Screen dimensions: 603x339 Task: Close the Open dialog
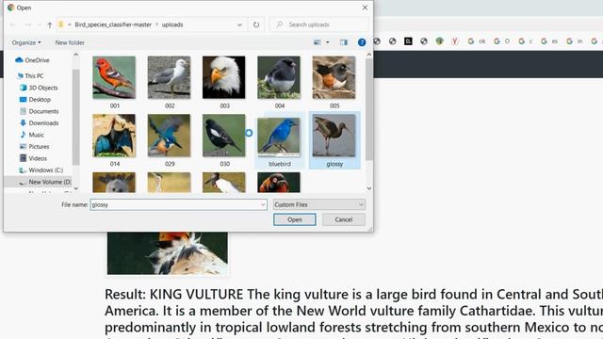coord(365,8)
